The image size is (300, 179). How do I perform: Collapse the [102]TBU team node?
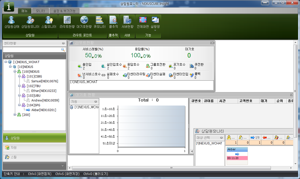click(x=19, y=86)
